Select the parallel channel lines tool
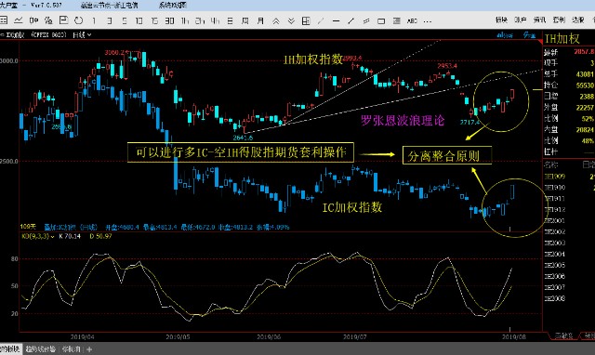 coord(366,21)
